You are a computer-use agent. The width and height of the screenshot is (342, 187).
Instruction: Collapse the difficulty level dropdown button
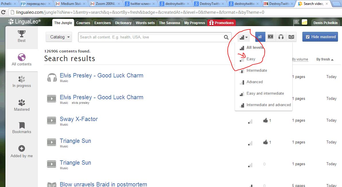click(x=244, y=37)
